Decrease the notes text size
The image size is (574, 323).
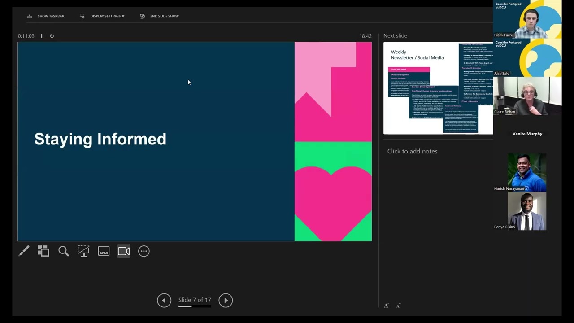398,306
